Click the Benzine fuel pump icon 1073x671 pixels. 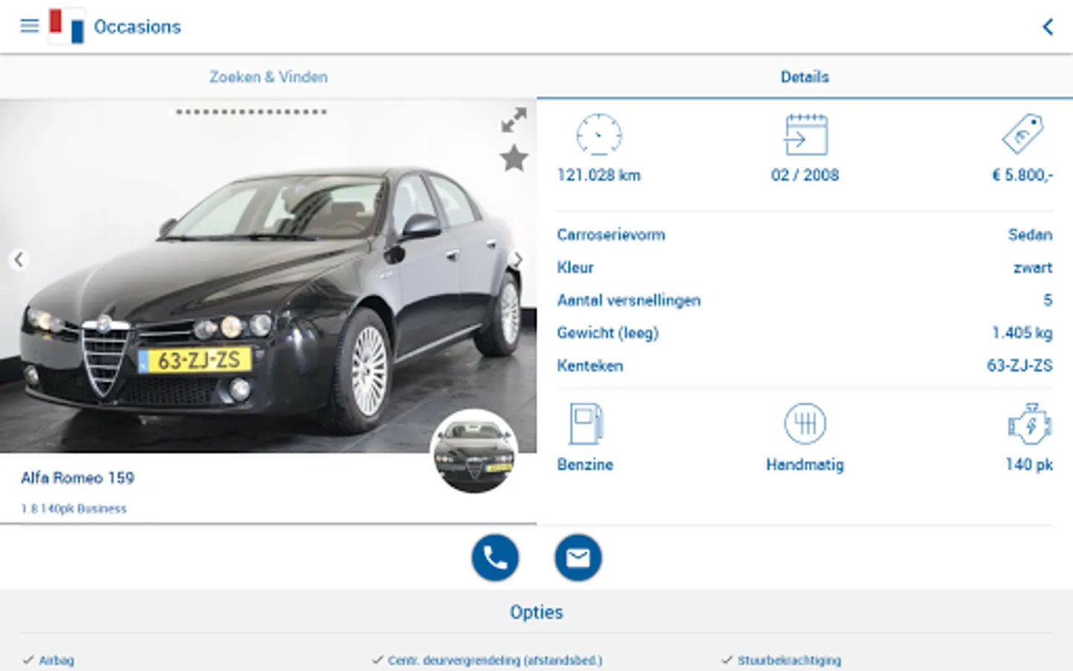pos(586,423)
